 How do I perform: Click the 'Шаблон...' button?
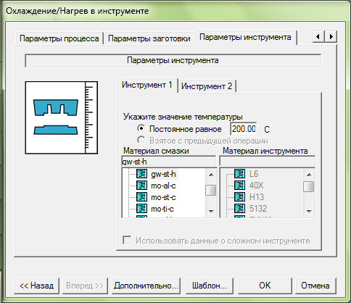coord(210,286)
